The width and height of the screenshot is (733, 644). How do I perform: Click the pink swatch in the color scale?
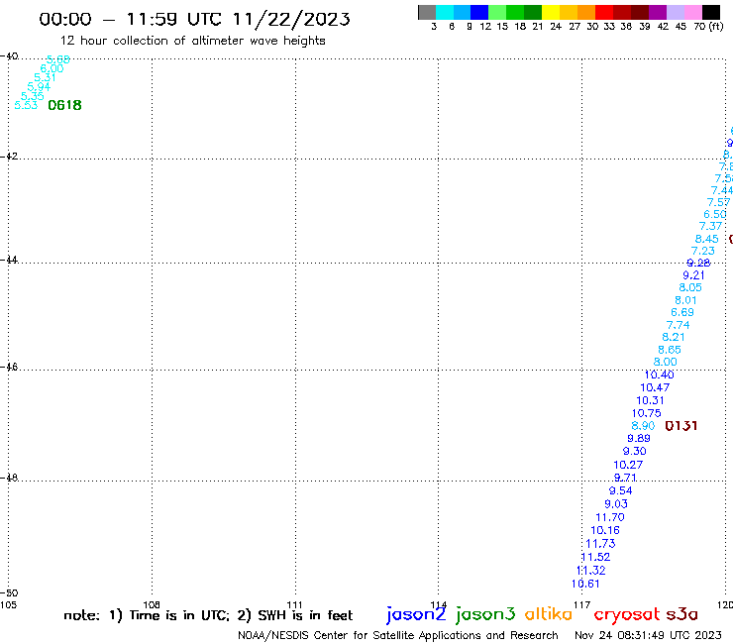(x=693, y=12)
